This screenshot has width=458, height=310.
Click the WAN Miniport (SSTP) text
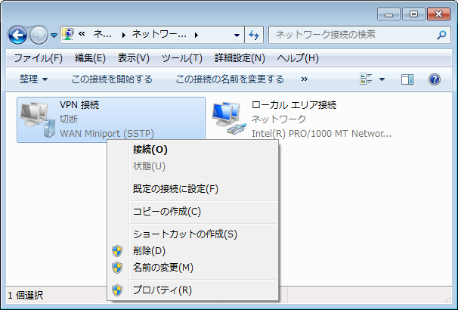(107, 134)
